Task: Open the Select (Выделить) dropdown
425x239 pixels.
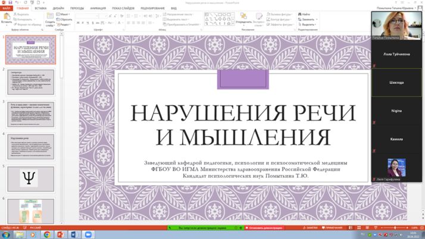Action: pos(307,24)
